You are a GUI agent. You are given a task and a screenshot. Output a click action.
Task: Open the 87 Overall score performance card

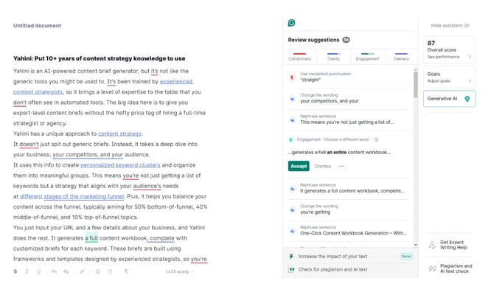(449, 49)
